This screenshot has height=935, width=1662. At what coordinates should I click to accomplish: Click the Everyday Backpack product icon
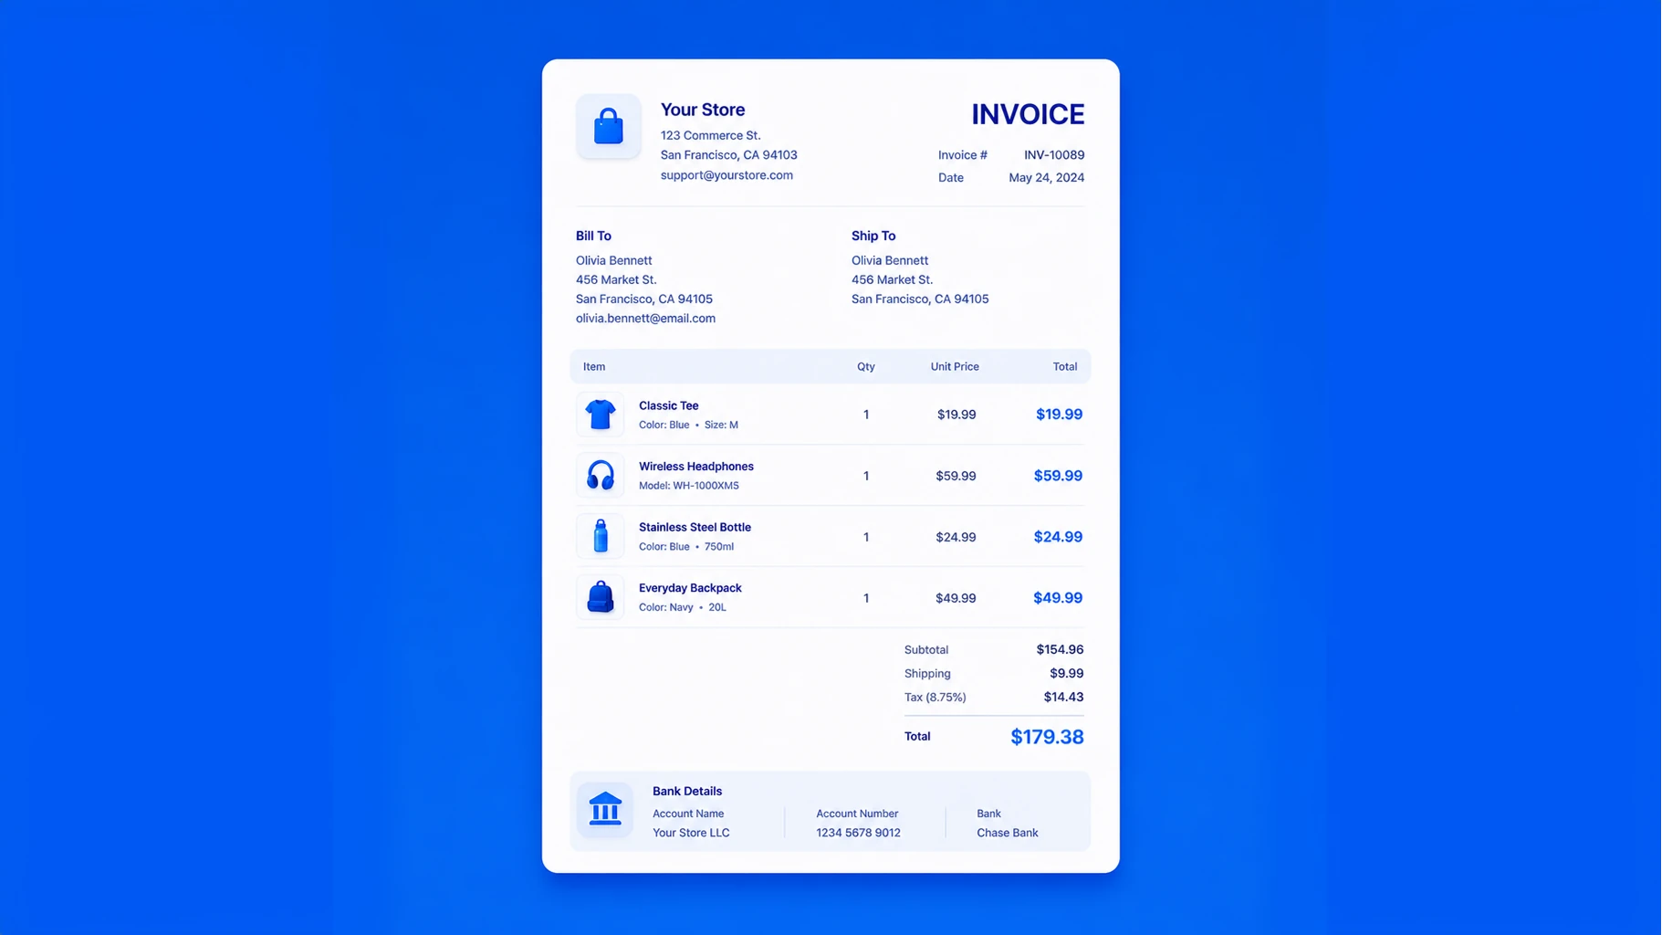click(x=601, y=597)
